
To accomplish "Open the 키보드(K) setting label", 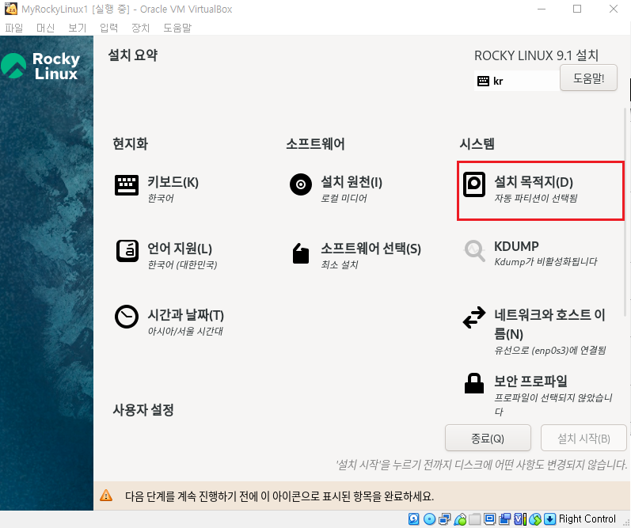I will [173, 182].
